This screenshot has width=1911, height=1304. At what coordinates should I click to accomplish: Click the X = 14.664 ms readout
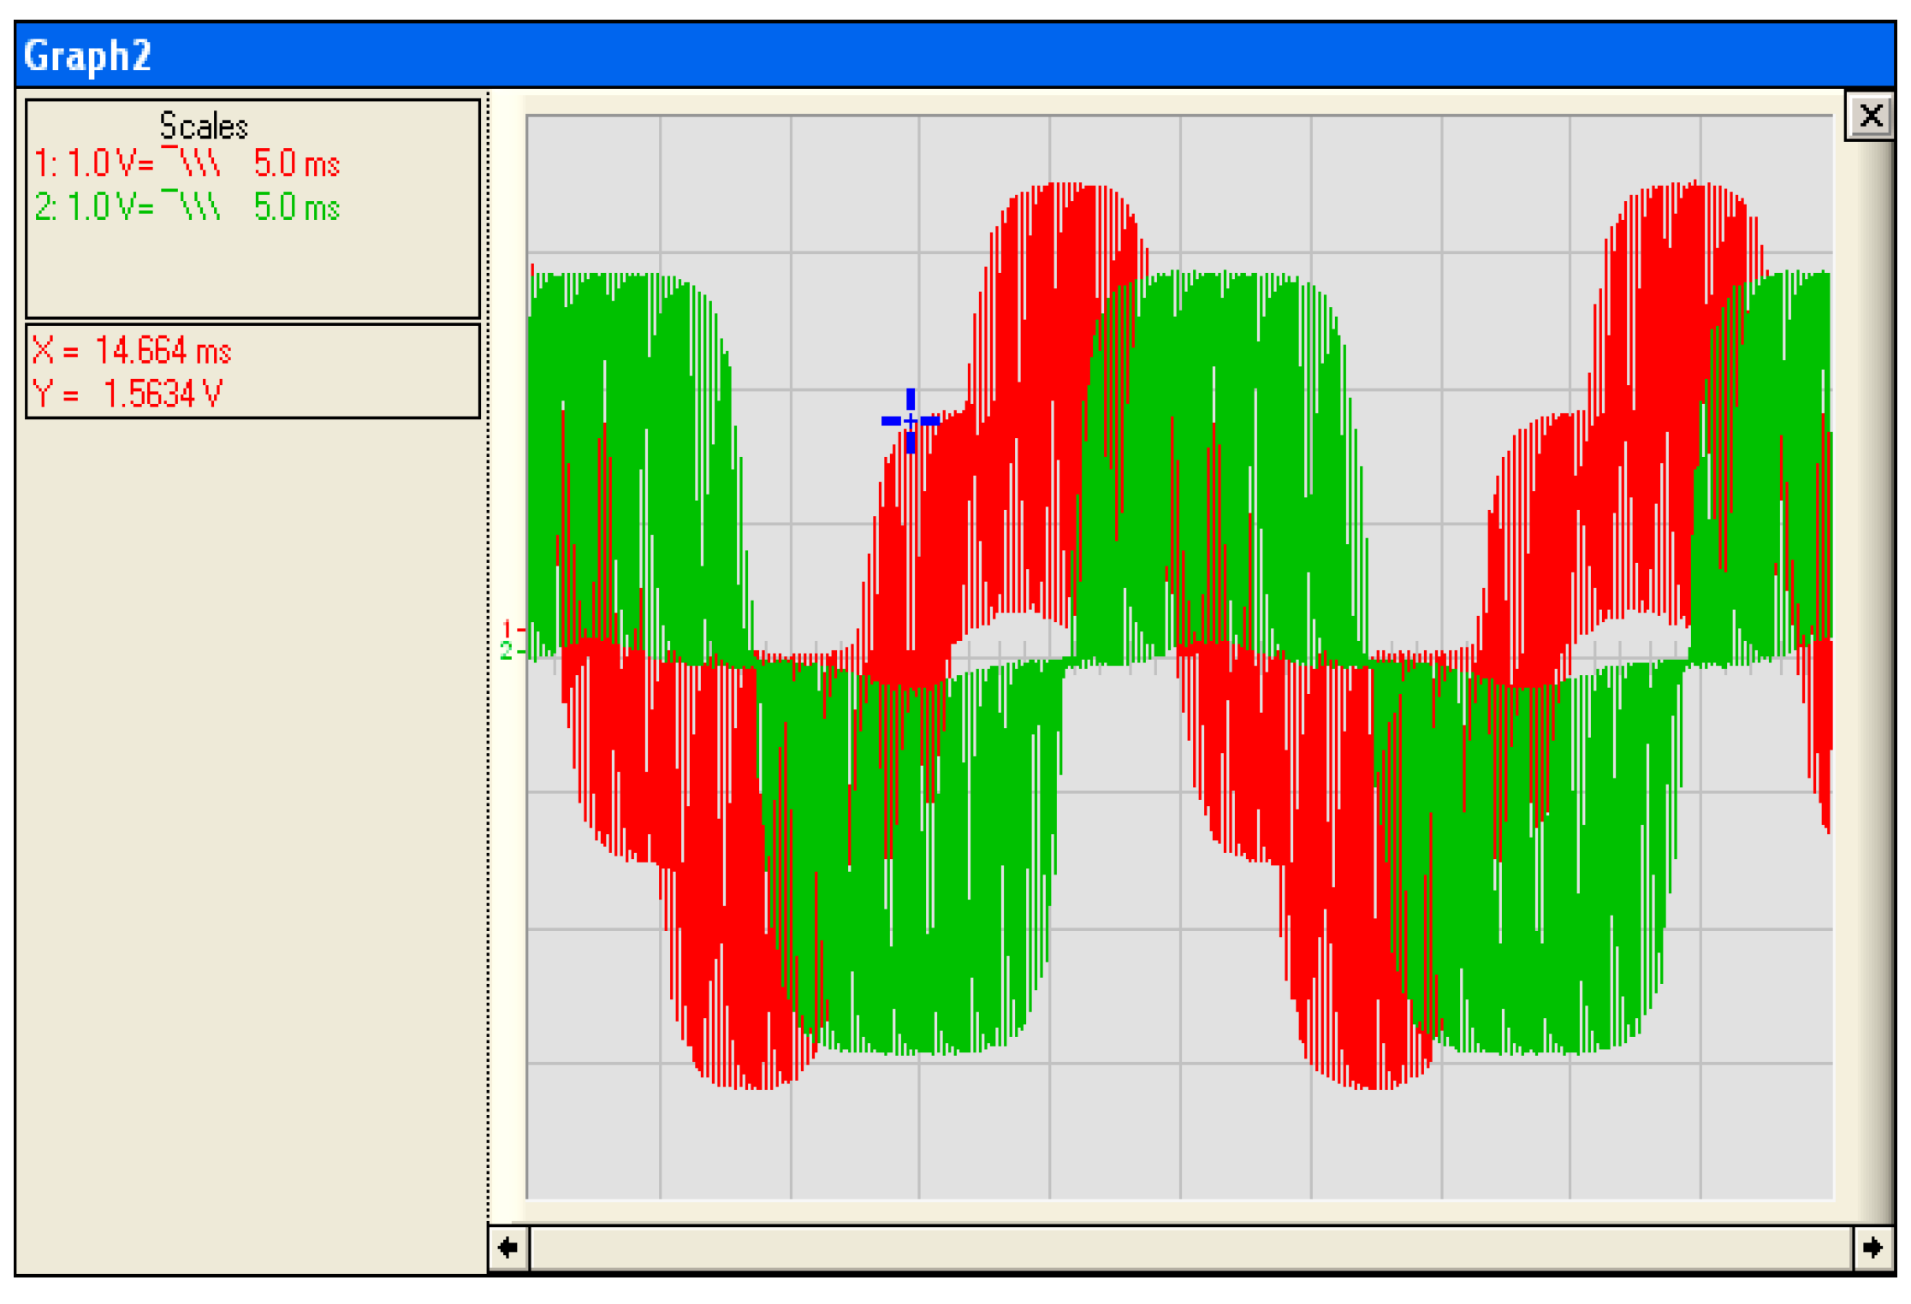pos(133,351)
